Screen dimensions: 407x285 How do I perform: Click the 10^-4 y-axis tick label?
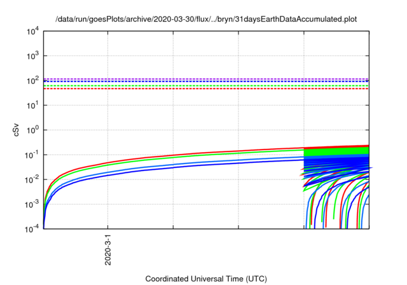point(32,229)
